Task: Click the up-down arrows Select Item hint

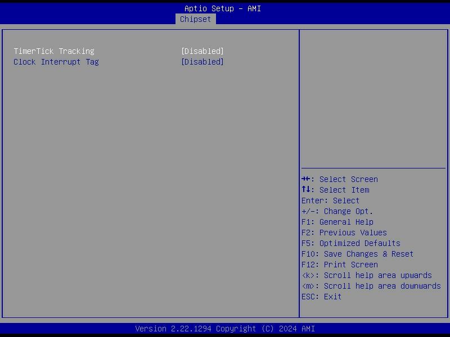Action: (x=335, y=190)
